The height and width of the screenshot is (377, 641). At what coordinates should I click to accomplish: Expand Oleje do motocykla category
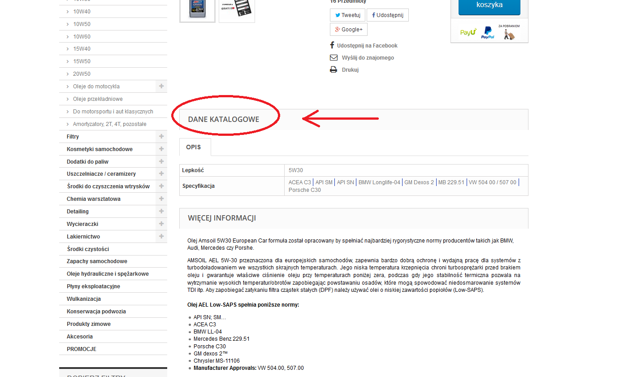(161, 86)
